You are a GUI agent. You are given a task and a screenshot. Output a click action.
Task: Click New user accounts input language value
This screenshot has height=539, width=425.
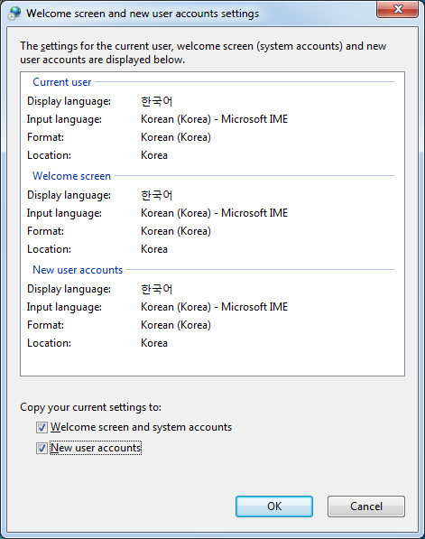point(215,307)
